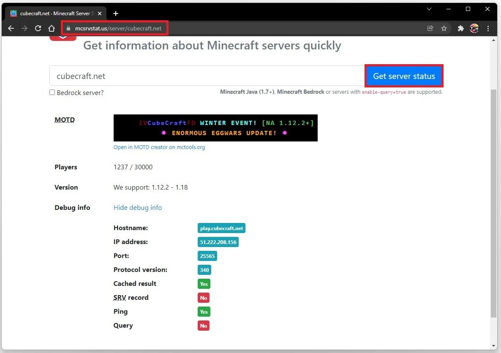
Task: Click the scrollbar up arrow
Action: click(494, 40)
